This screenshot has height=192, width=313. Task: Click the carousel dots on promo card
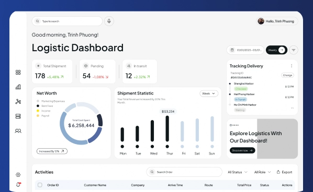[234, 125]
